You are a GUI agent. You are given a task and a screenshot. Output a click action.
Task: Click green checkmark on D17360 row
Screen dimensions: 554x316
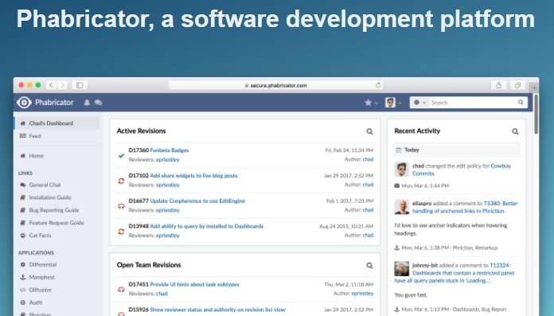[121, 155]
